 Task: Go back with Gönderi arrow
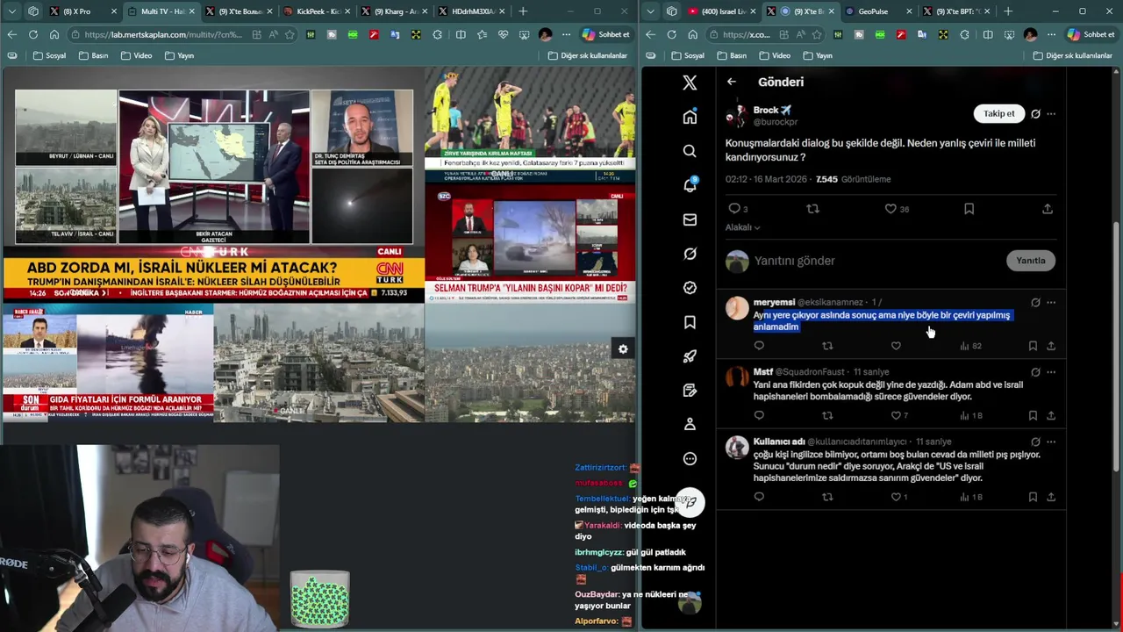732,82
